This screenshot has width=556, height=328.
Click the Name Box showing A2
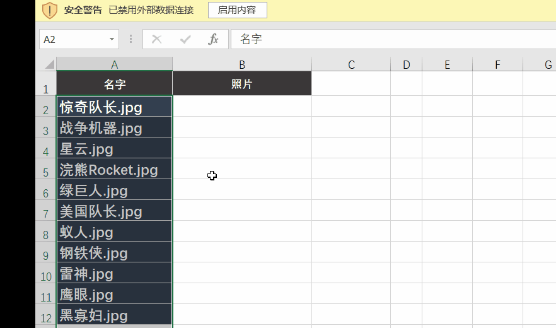pyautogui.click(x=79, y=39)
